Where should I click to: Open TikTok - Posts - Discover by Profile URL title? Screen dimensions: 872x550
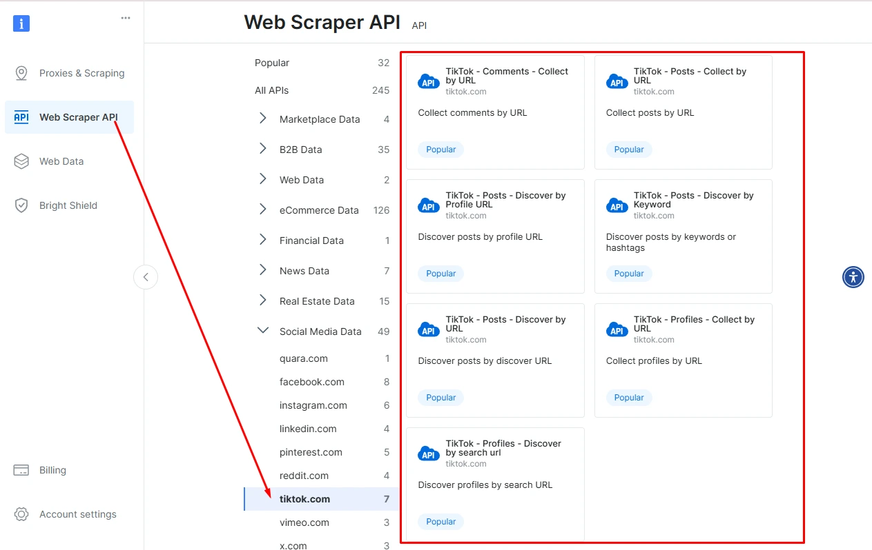tap(505, 200)
